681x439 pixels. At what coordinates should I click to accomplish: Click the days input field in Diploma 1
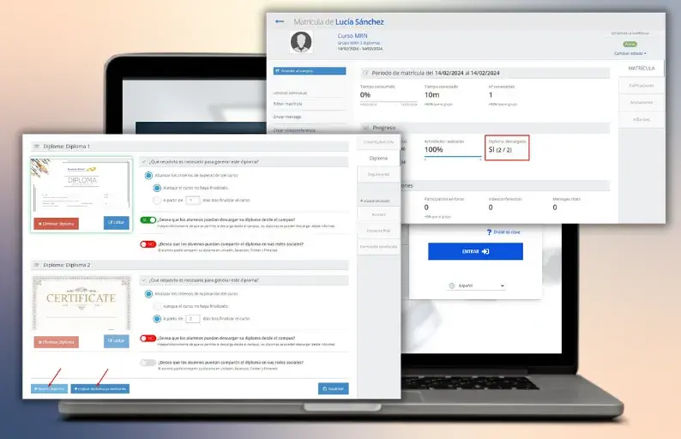(192, 200)
